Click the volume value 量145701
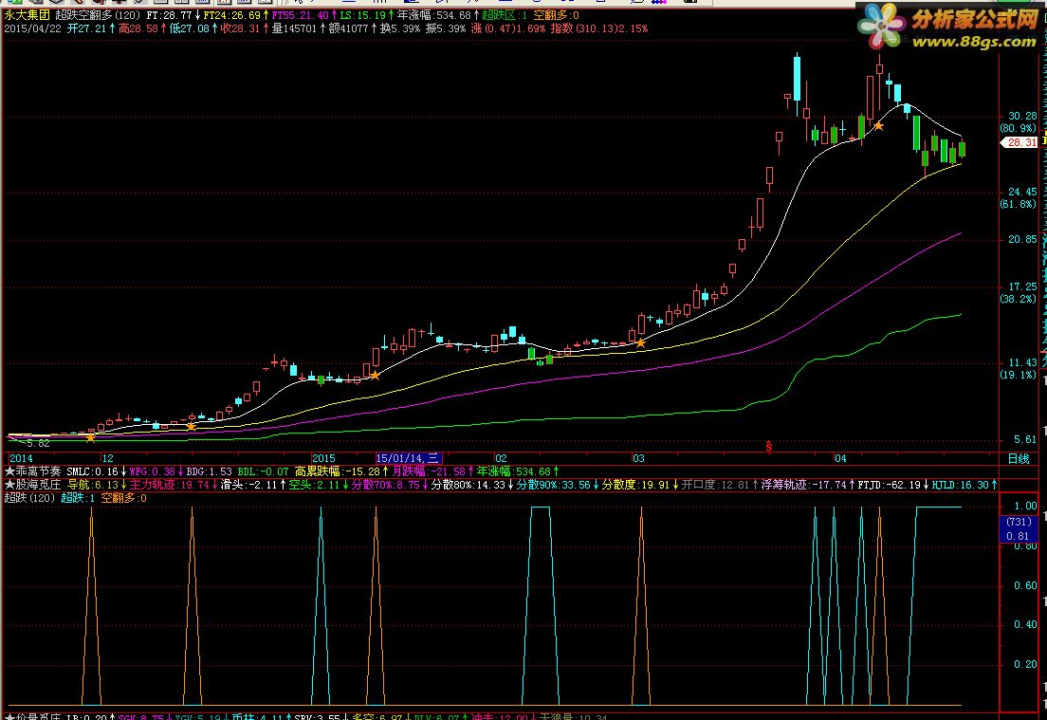 pos(294,28)
